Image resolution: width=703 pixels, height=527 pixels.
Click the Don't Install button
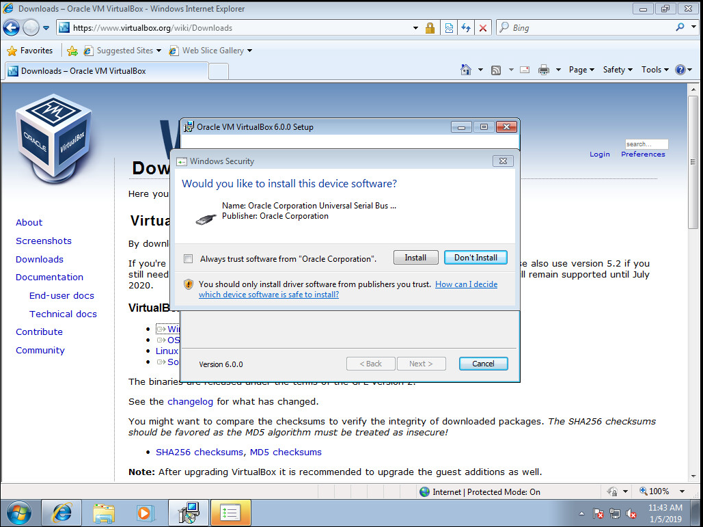[475, 258]
